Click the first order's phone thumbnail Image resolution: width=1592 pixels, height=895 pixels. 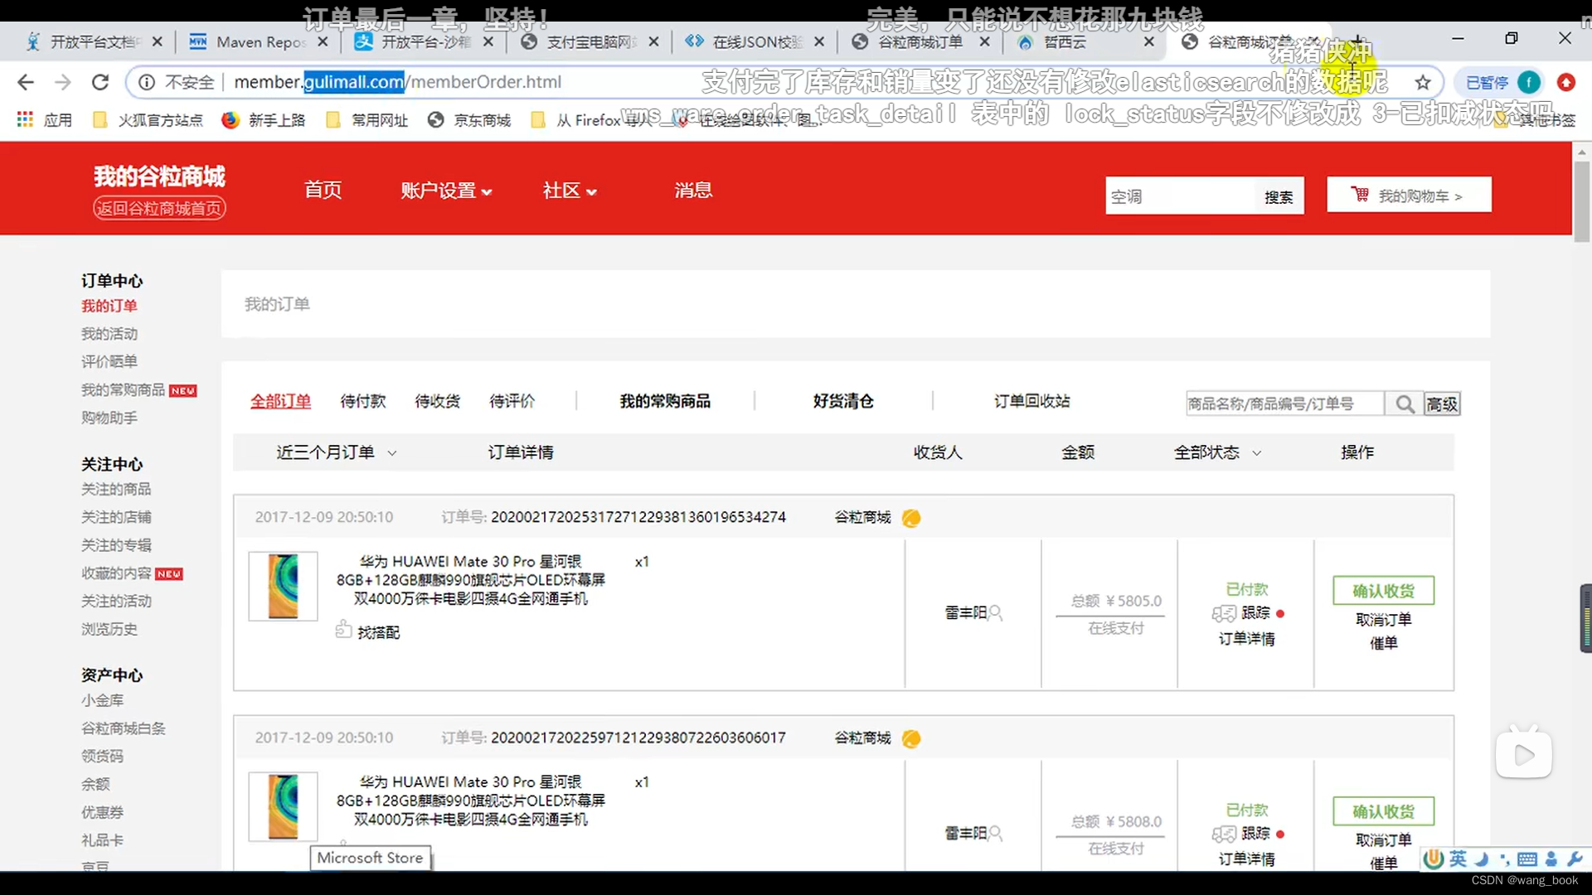pyautogui.click(x=283, y=587)
